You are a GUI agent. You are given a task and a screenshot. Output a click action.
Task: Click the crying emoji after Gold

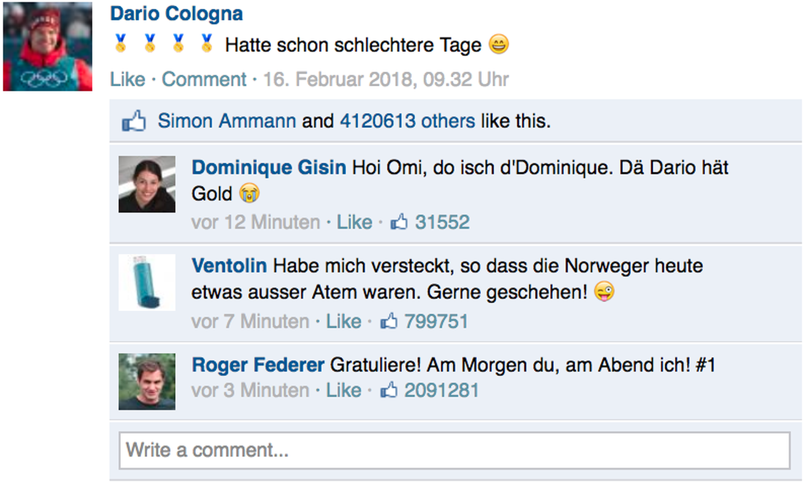[x=249, y=194]
